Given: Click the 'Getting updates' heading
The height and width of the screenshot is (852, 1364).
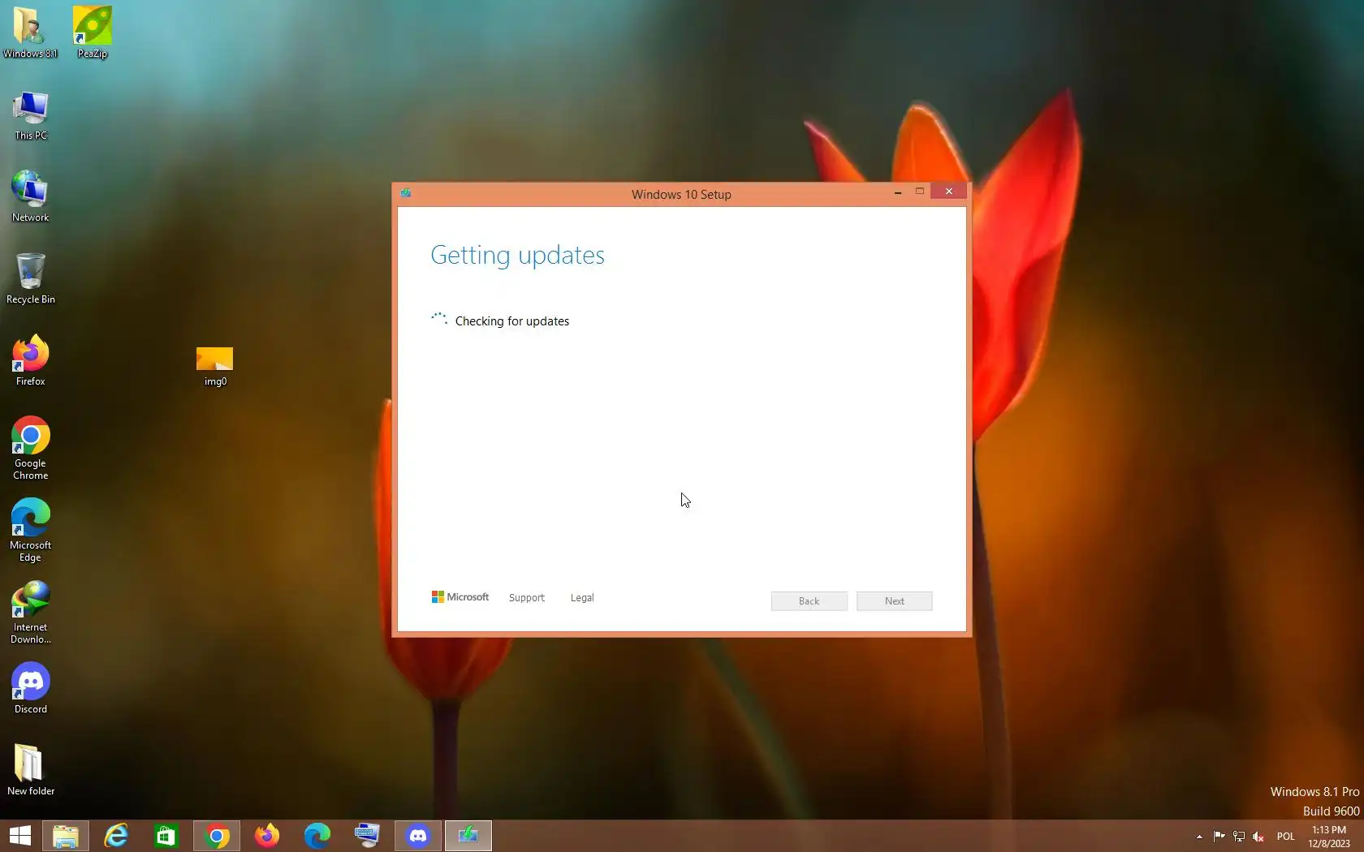Looking at the screenshot, I should [x=517, y=256].
